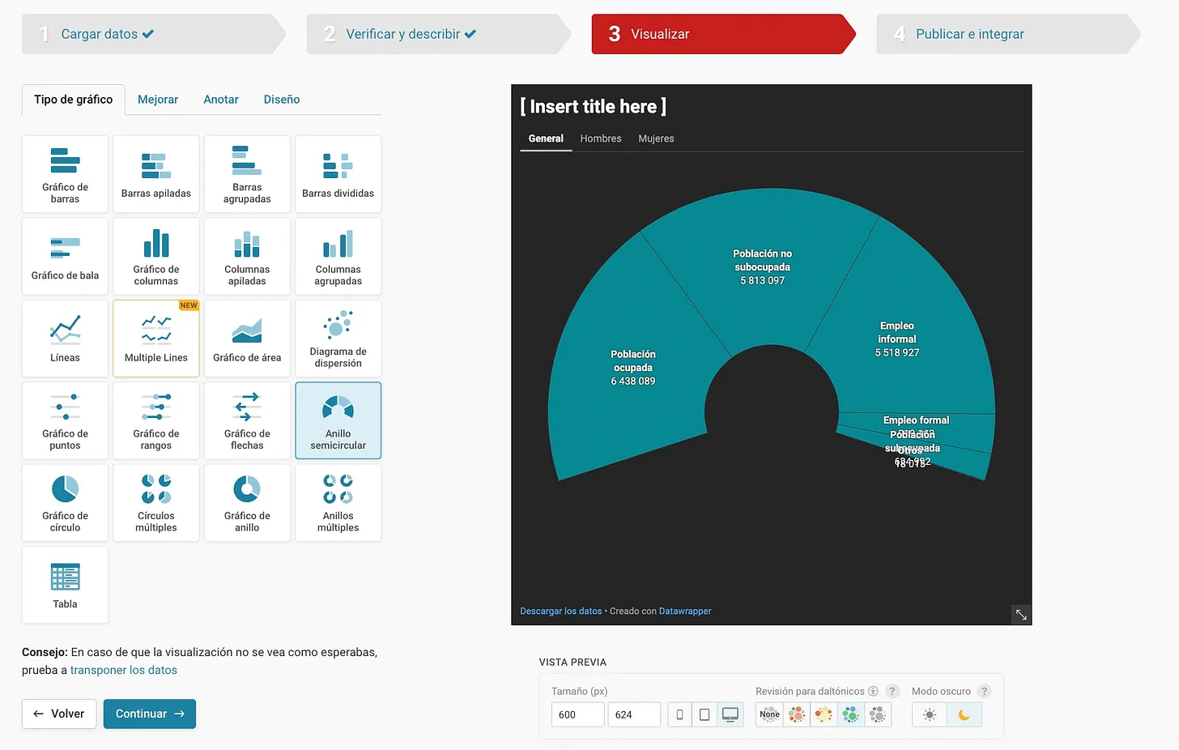Select the Multiple Lines chart type
This screenshot has width=1179, height=750.
[155, 338]
